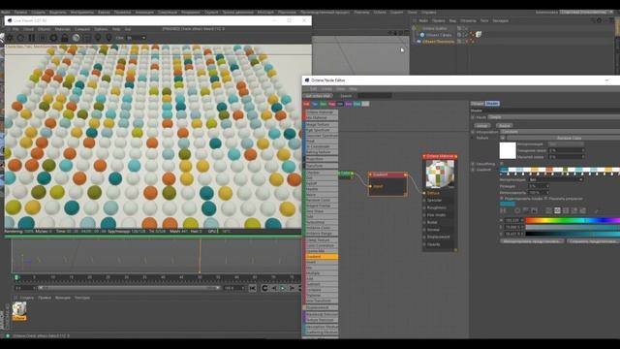Click the hue rainbow slider
The width and height of the screenshot is (620, 349).
coord(573,220)
